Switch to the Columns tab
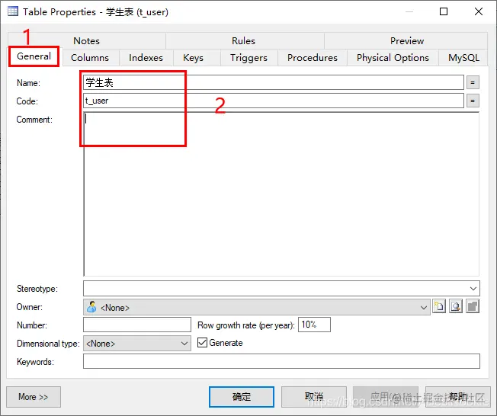Image resolution: width=497 pixels, height=416 pixels. [x=90, y=58]
